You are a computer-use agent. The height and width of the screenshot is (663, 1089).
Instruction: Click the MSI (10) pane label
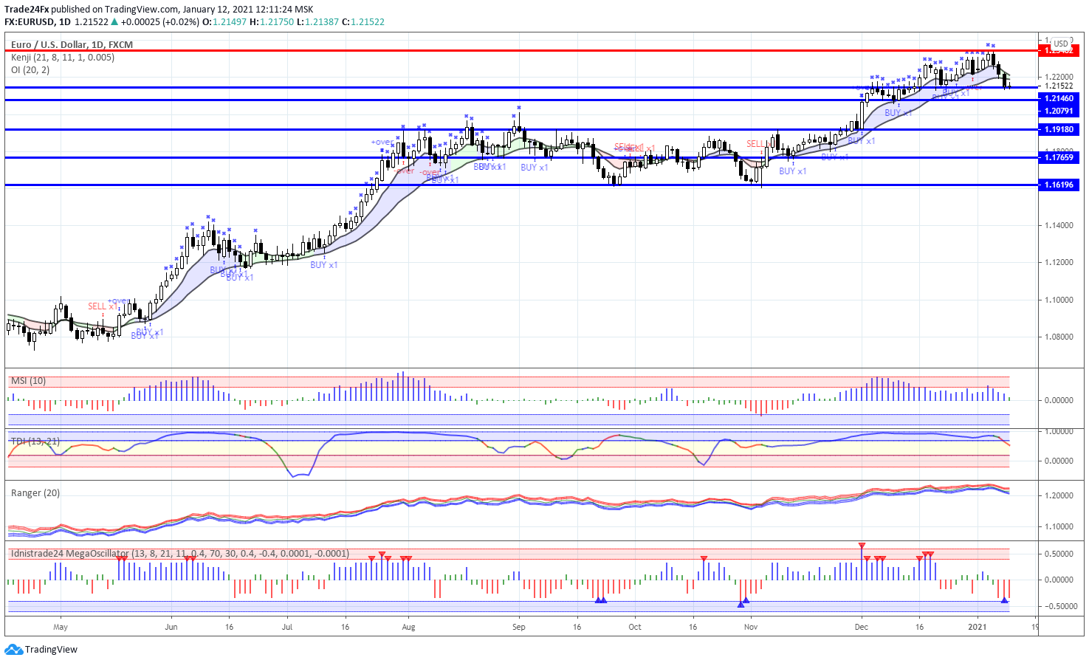[28, 381]
